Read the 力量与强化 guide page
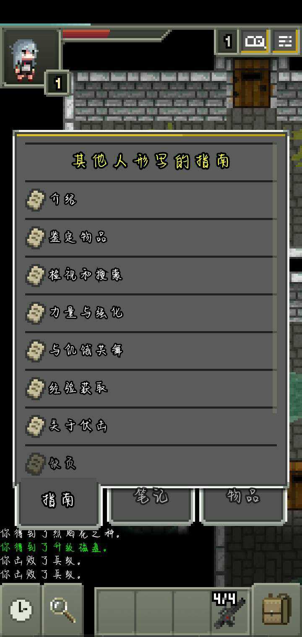302x637 pixels. [x=149, y=313]
